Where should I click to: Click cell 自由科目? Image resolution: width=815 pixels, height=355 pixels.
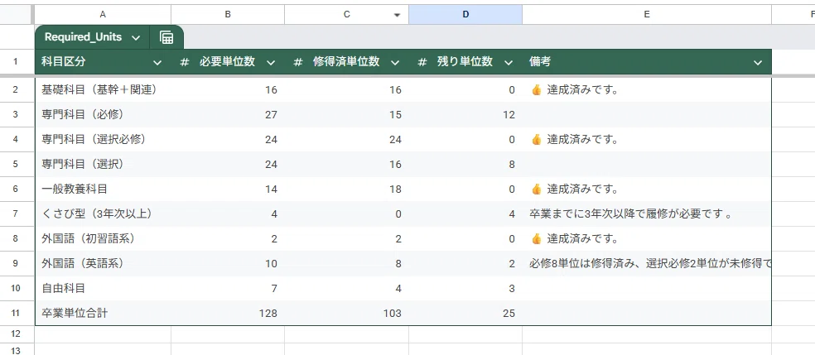click(103, 289)
